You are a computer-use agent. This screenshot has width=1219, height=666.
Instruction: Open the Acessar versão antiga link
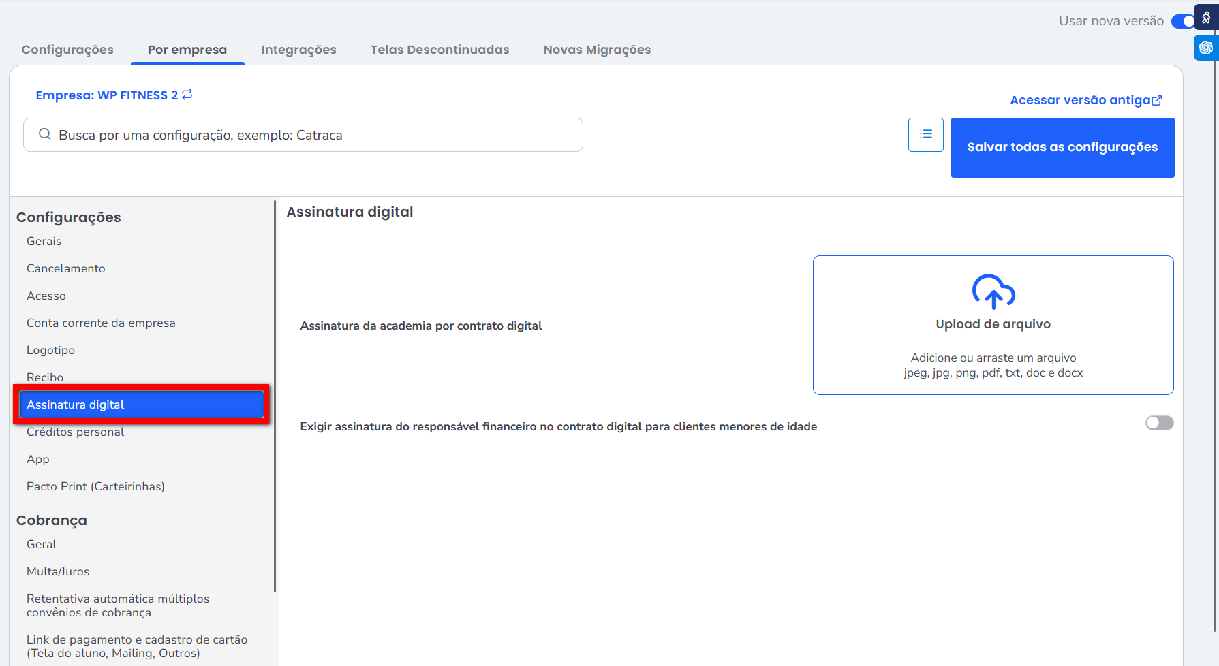tap(1079, 100)
